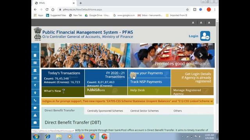Screen dimensions: 250x140
Task: Open Firefox from taskbar
Action: coord(82,136)
